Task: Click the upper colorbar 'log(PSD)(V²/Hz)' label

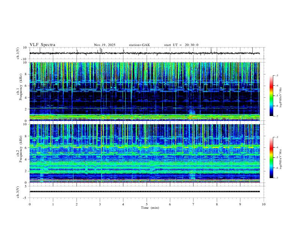Action: coord(281,97)
